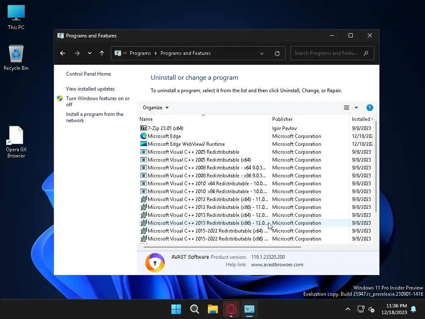Expand the More view options arrow
Screen dimensions: 425x319
356,108
